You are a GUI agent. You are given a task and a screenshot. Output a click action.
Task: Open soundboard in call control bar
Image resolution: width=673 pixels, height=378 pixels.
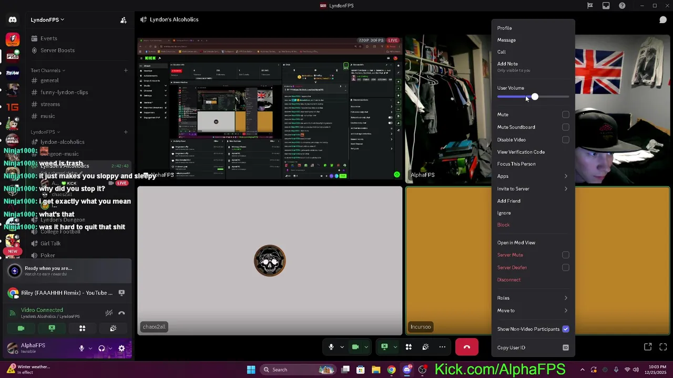[425, 347]
